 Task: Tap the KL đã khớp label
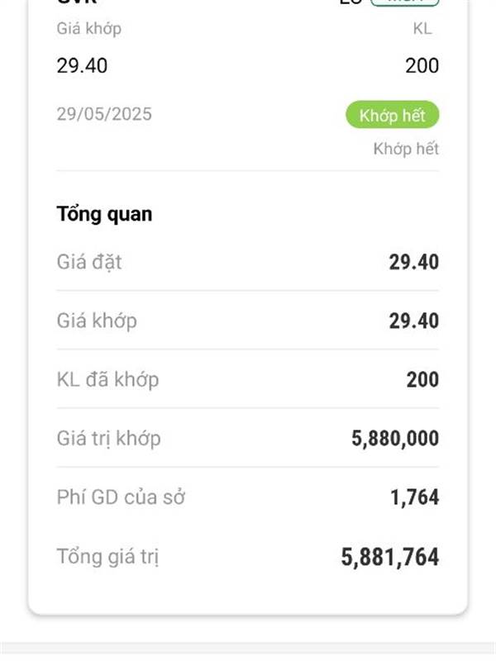[x=107, y=380]
